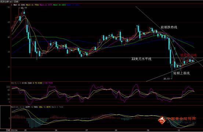This screenshot has height=132, width=203.
Task: Select the yellow DEA: -1.9676 value
Action: pyautogui.click(x=45, y=107)
